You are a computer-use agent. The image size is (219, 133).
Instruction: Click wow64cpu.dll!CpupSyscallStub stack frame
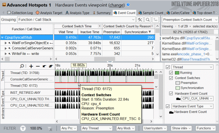187,38
